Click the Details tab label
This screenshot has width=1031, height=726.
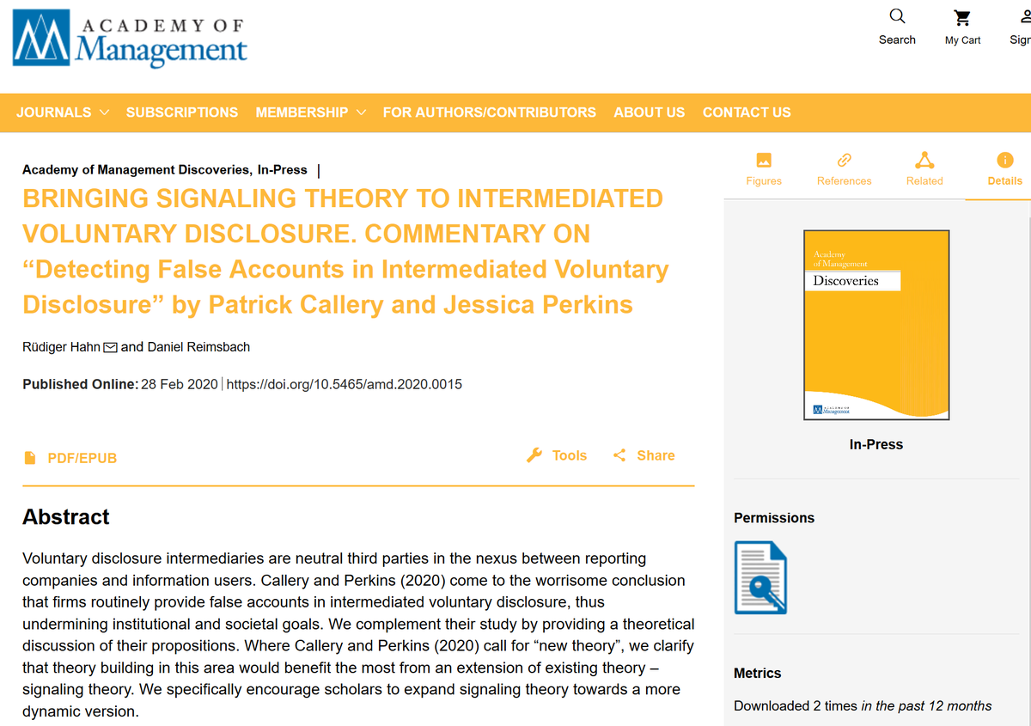[x=1005, y=181]
